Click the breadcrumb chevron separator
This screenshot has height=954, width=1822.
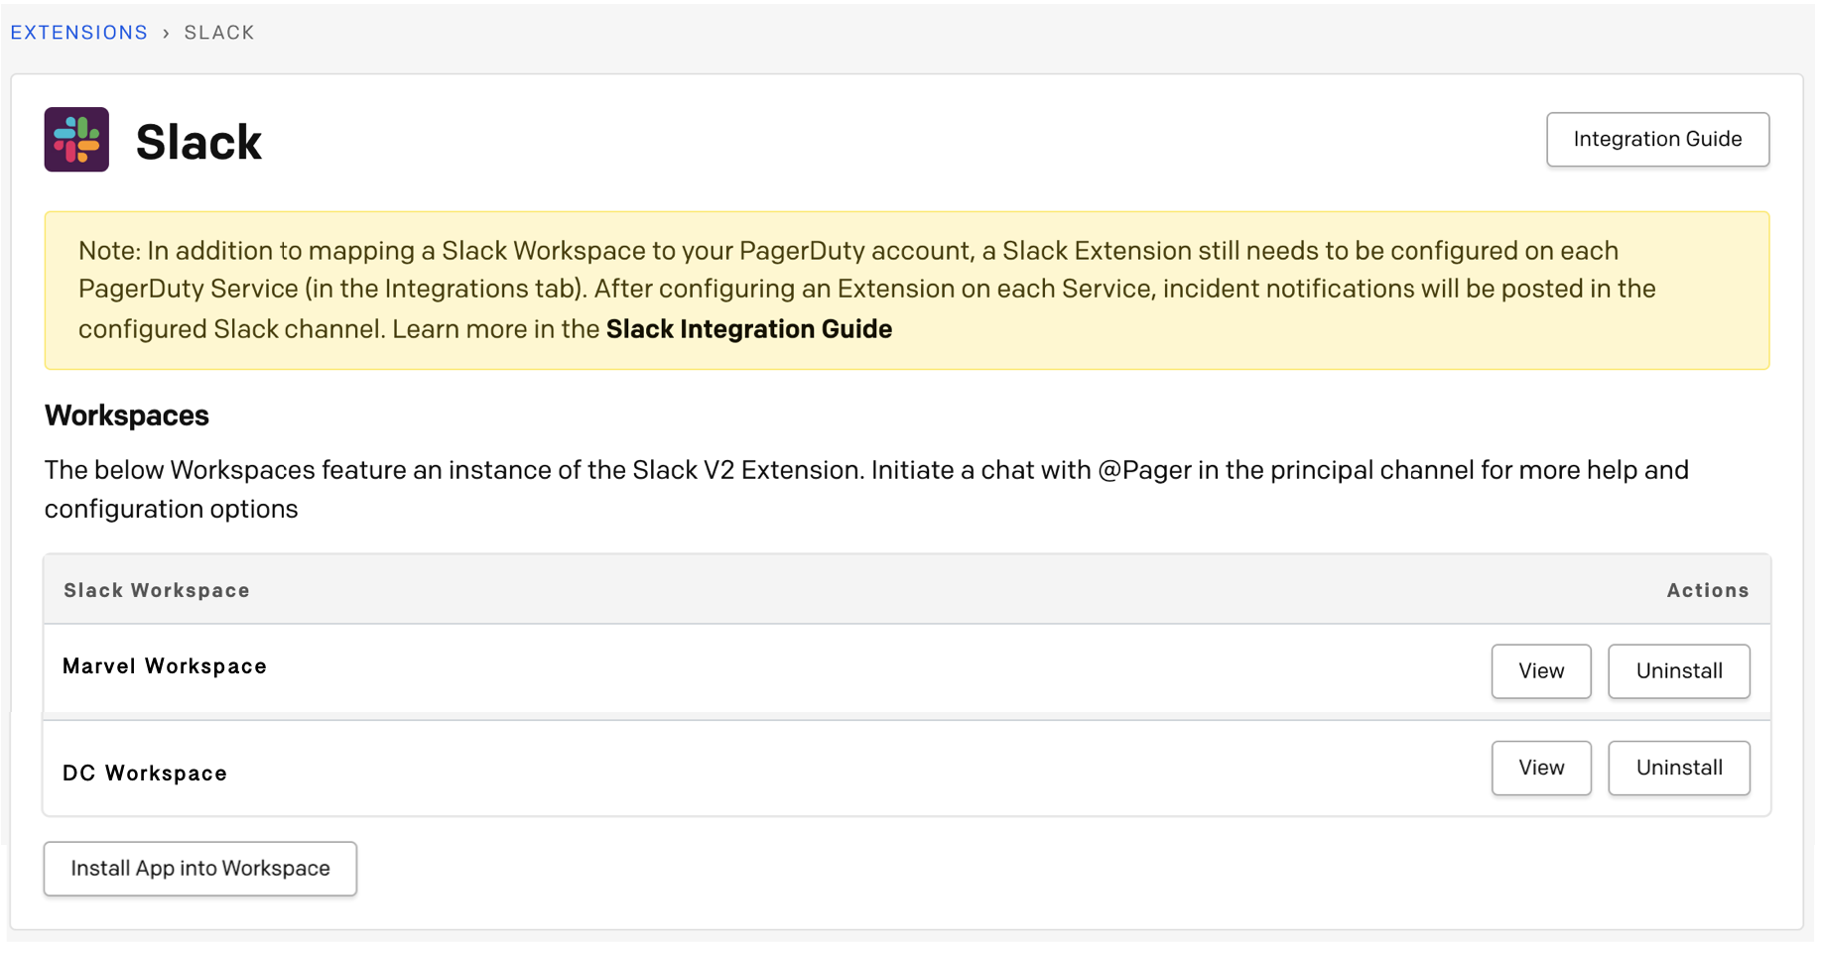166,34
